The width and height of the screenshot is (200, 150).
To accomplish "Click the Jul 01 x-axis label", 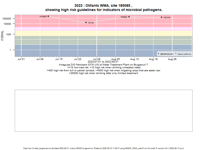I will click(21, 59).
